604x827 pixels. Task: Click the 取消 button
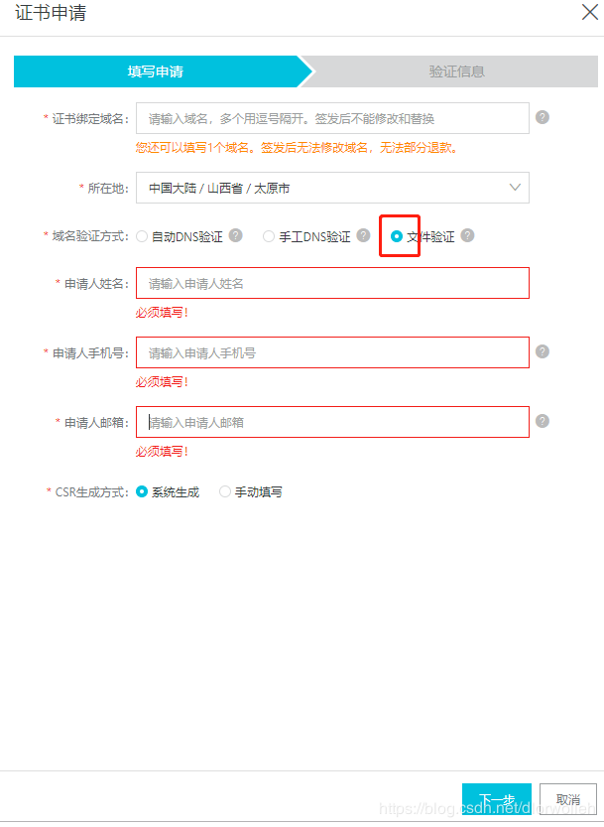567,800
